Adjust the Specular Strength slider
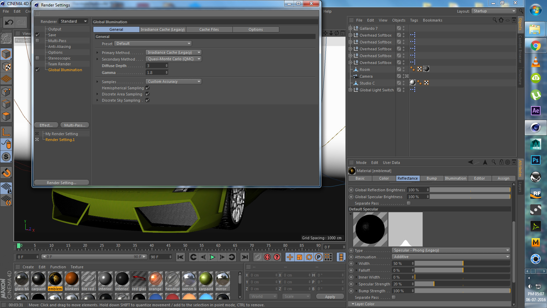 [x=462, y=284]
